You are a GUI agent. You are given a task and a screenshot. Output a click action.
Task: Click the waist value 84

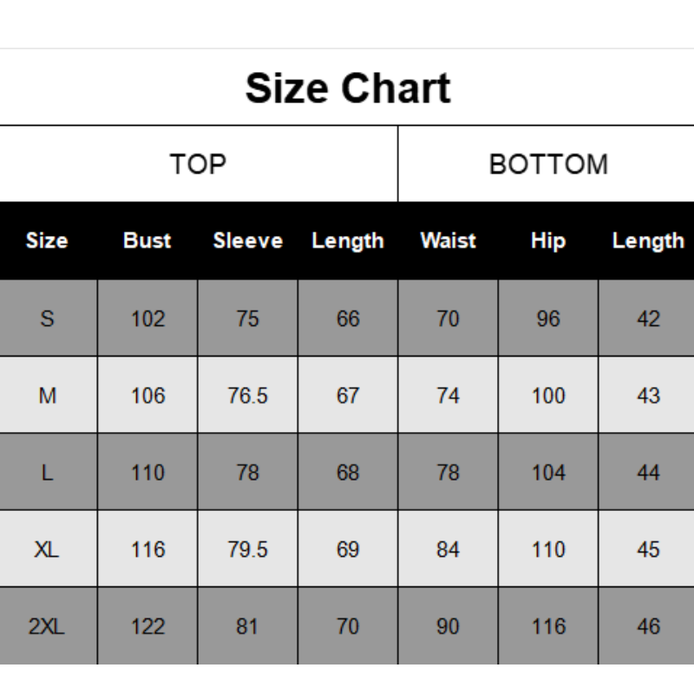[448, 549]
